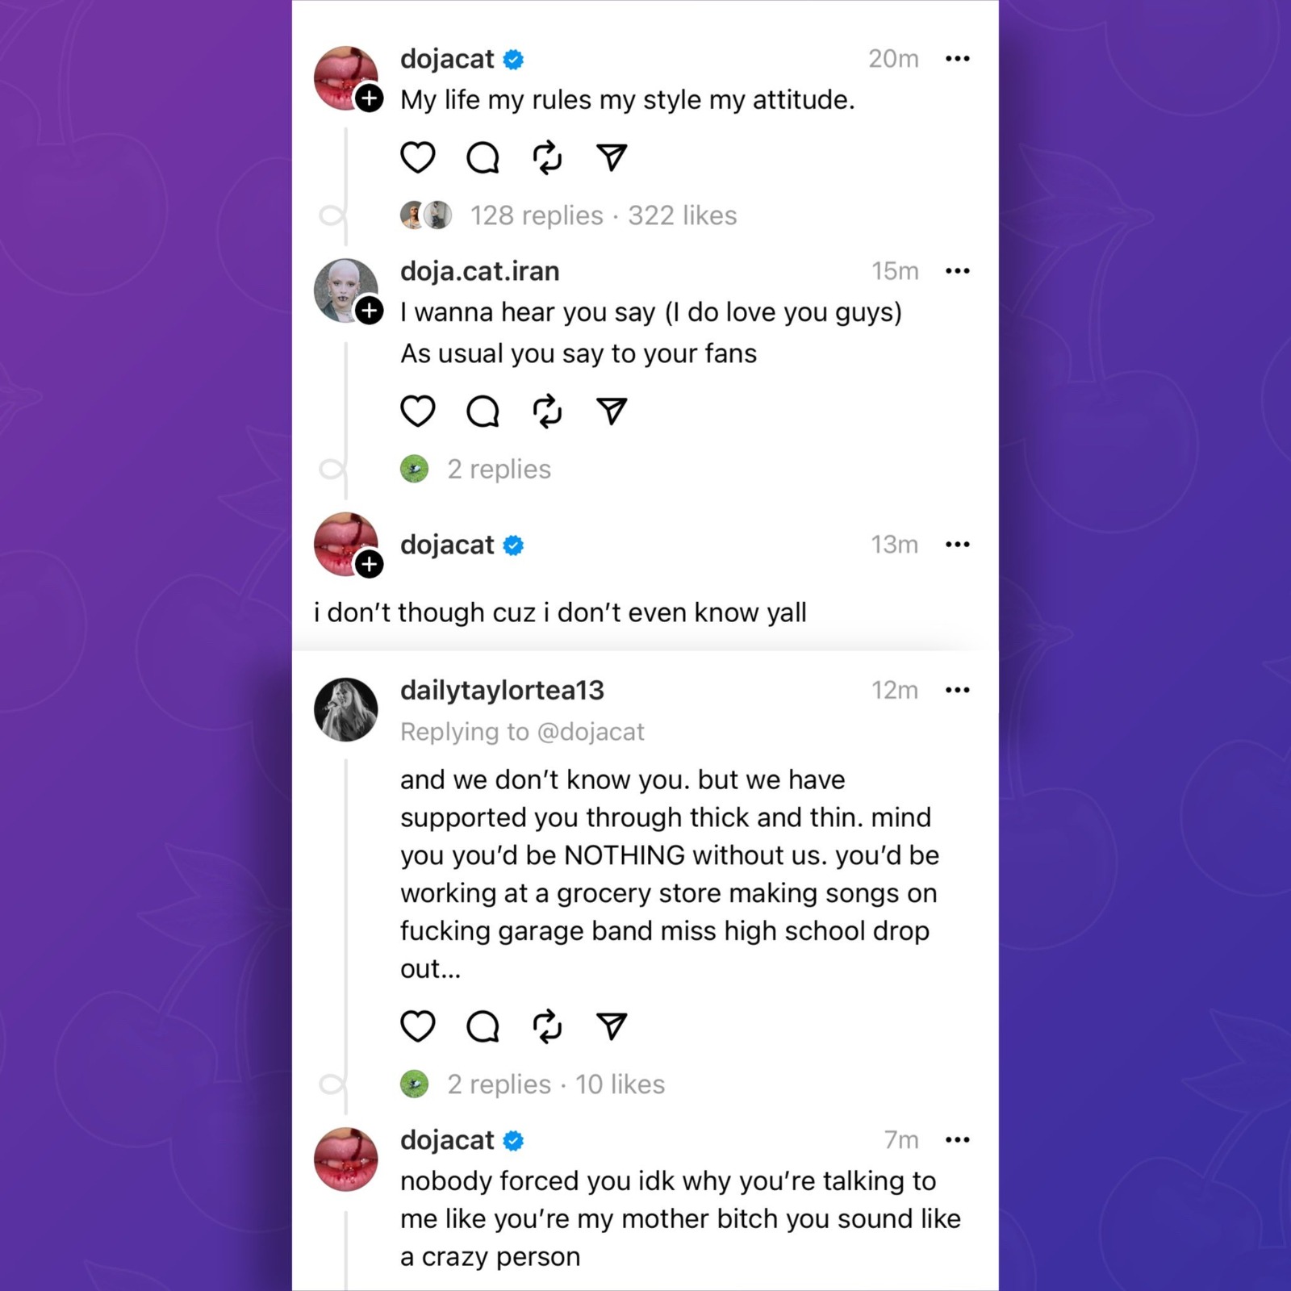Tap the 322 likes count

(x=682, y=215)
